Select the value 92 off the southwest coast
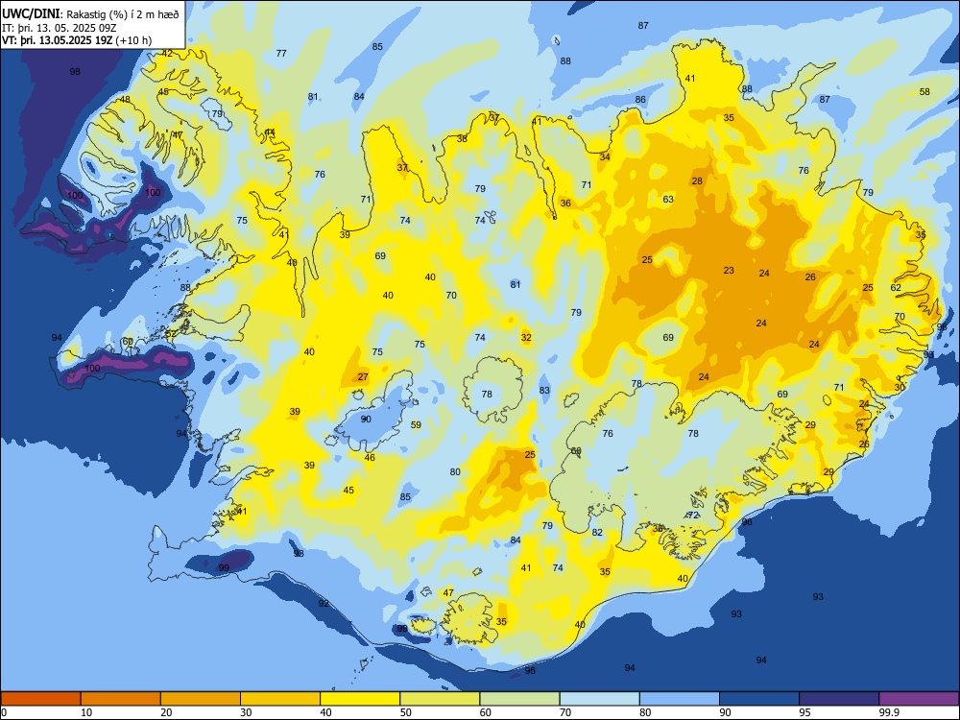The image size is (960, 720). (324, 603)
